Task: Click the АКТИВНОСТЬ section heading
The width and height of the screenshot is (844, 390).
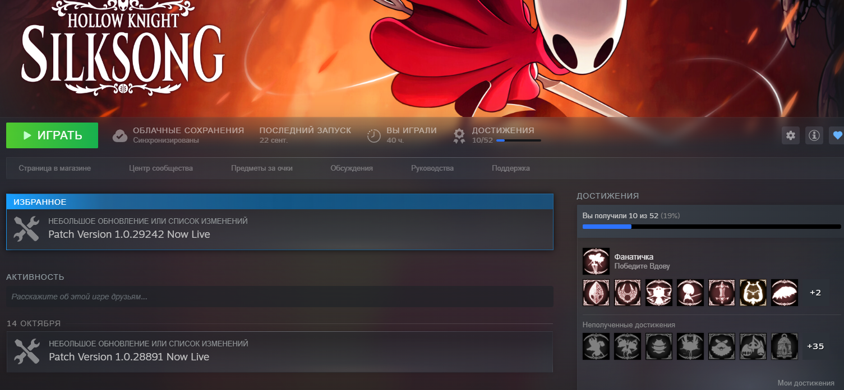Action: click(x=35, y=277)
